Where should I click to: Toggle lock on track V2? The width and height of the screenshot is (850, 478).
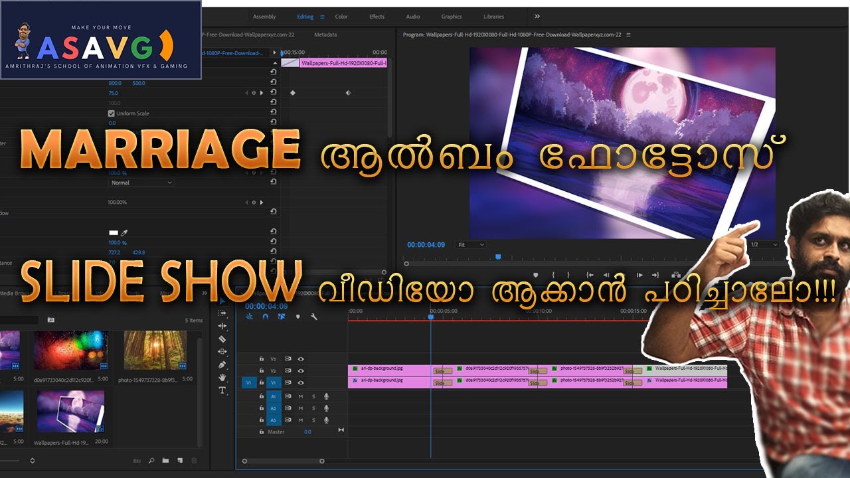point(262,370)
